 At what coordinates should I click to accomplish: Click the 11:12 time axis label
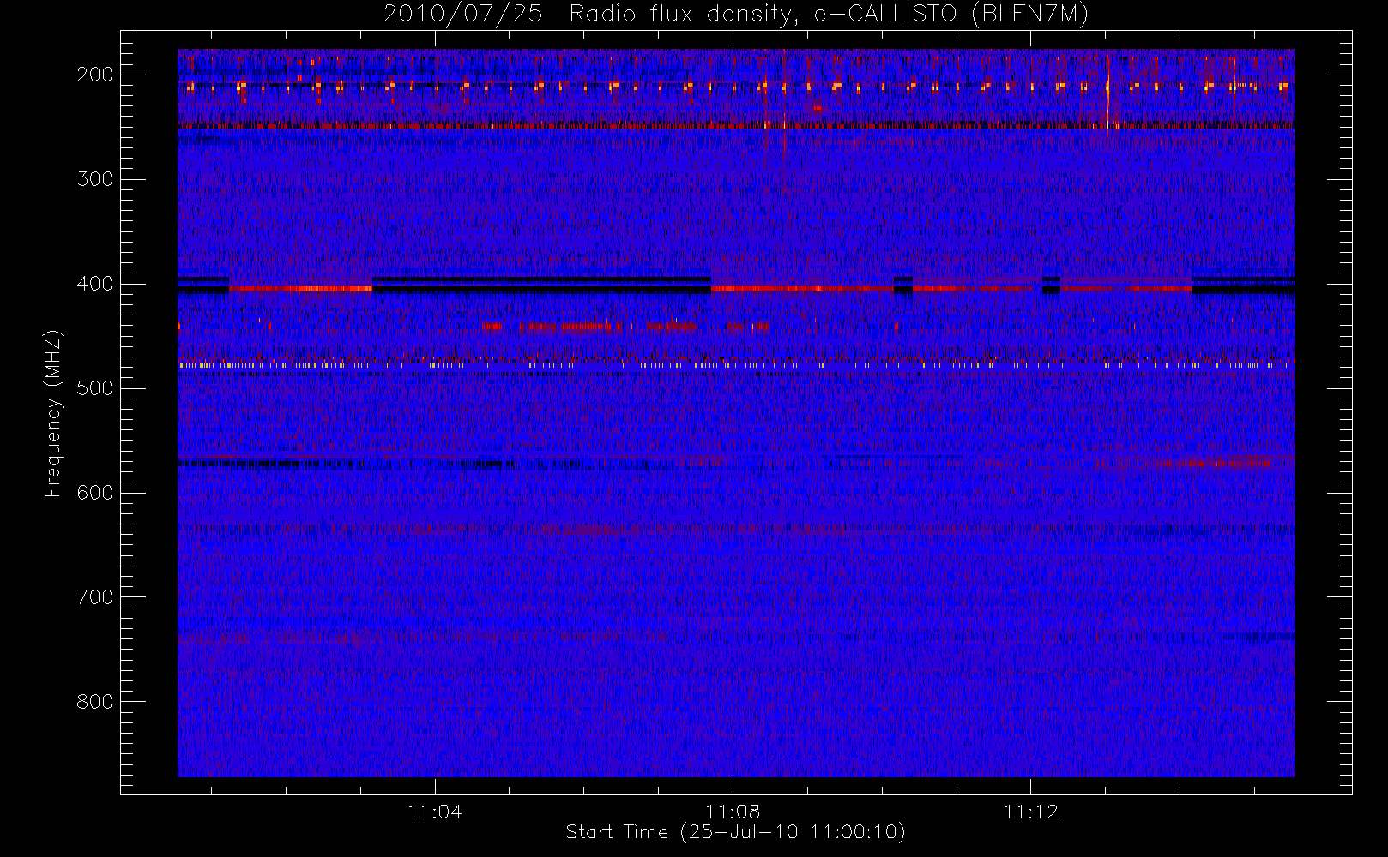pos(1031,812)
